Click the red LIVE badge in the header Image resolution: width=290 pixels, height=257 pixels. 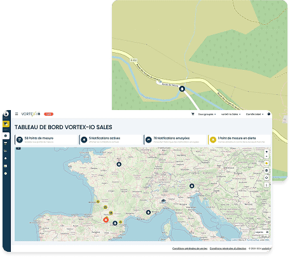click(48, 114)
